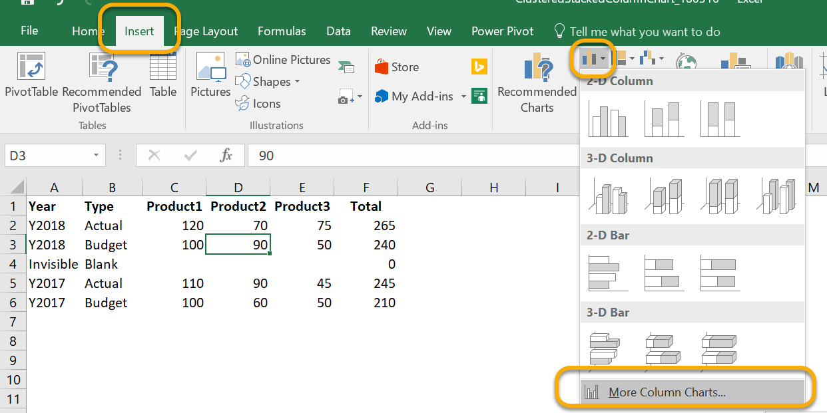Select the column C header
The height and width of the screenshot is (413, 827).
pos(174,188)
